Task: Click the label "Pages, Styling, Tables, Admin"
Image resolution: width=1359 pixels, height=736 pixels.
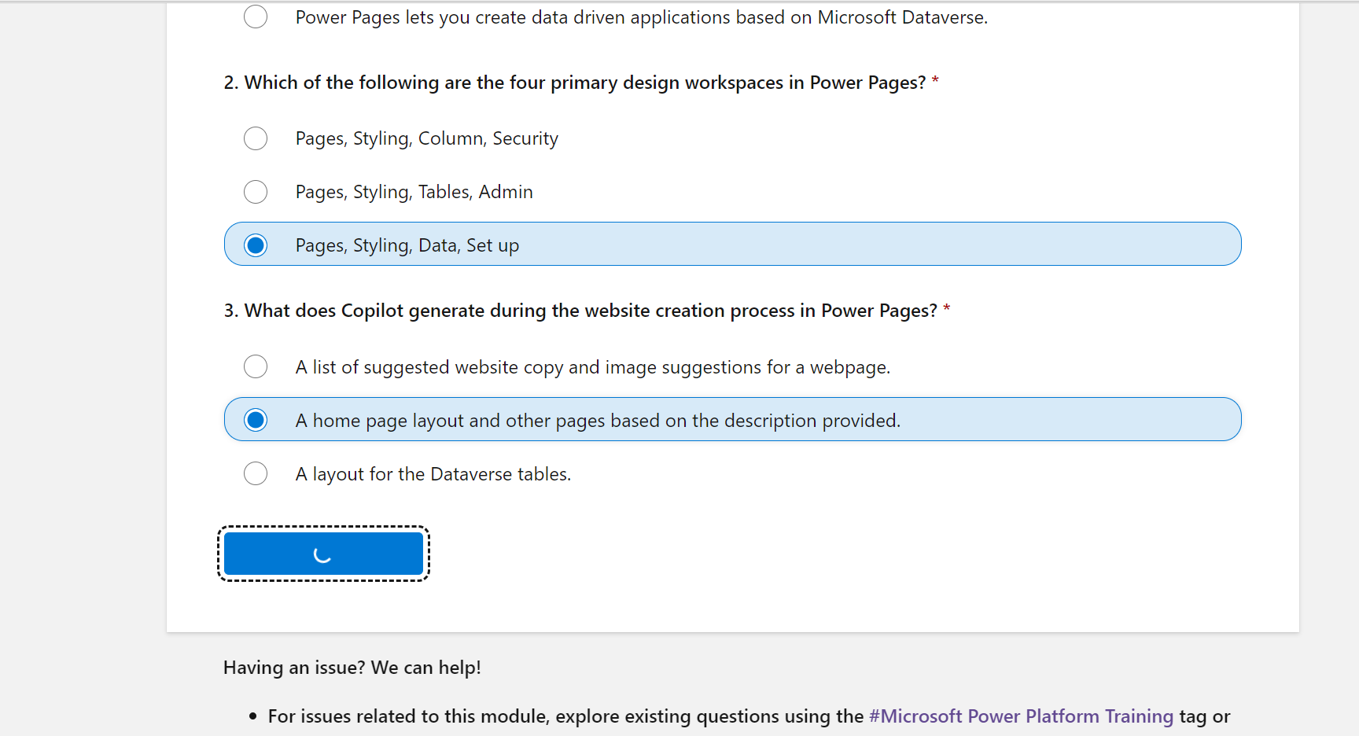Action: coord(414,191)
